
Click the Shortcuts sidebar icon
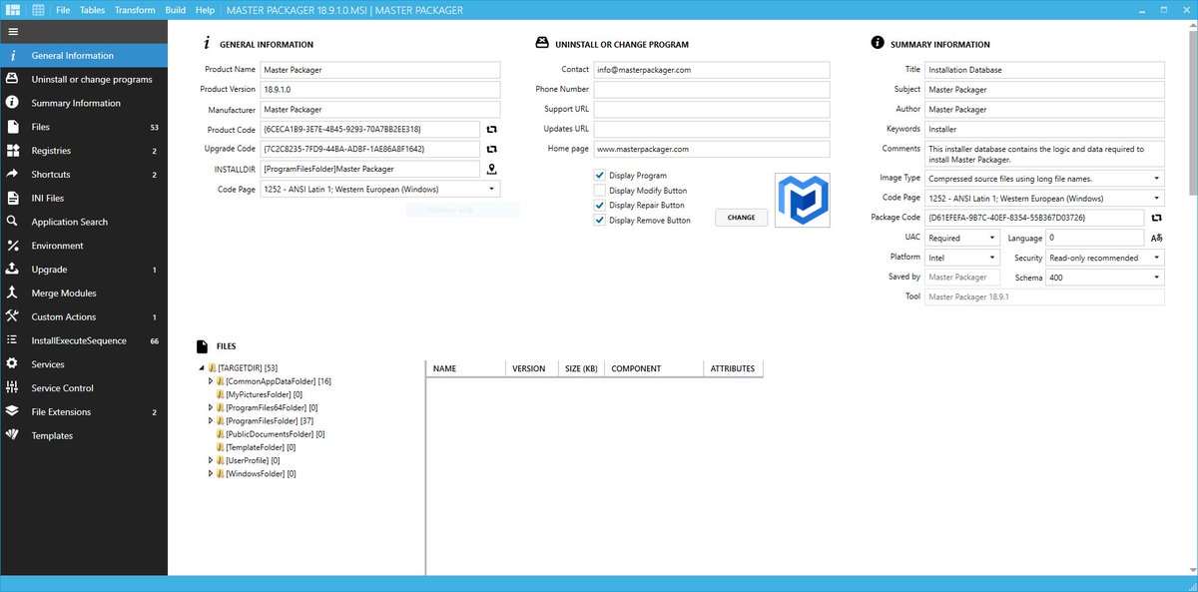point(12,174)
